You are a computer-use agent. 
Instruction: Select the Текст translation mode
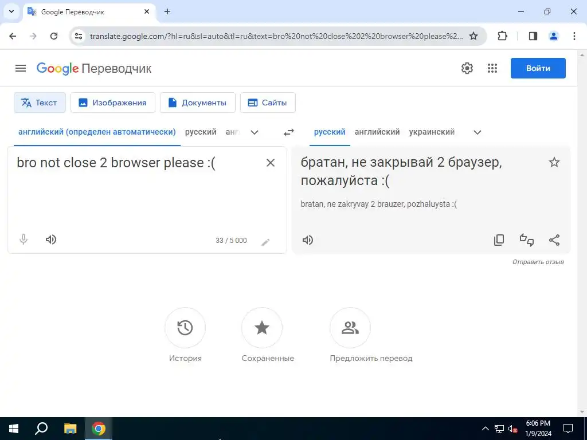point(40,103)
